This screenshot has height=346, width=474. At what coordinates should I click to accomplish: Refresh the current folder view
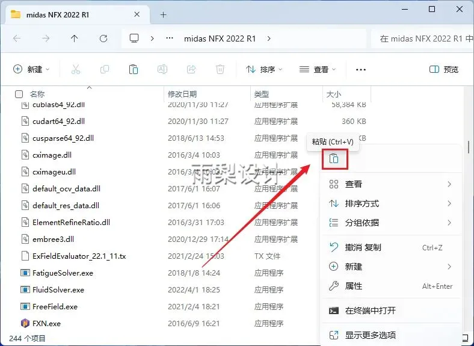click(103, 39)
